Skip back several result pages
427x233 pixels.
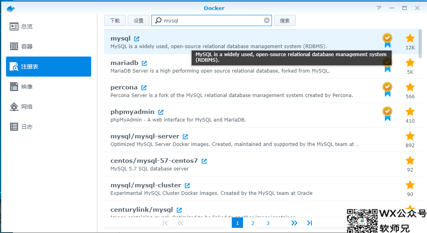(180, 223)
